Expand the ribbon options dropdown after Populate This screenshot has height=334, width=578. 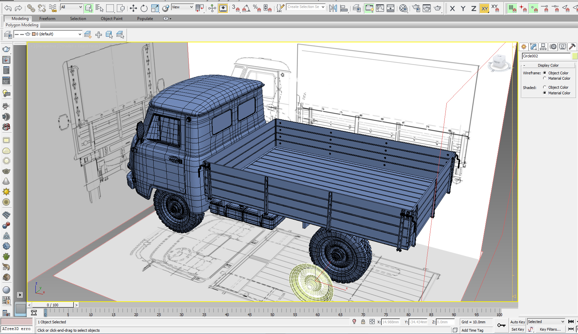pyautogui.click(x=167, y=19)
